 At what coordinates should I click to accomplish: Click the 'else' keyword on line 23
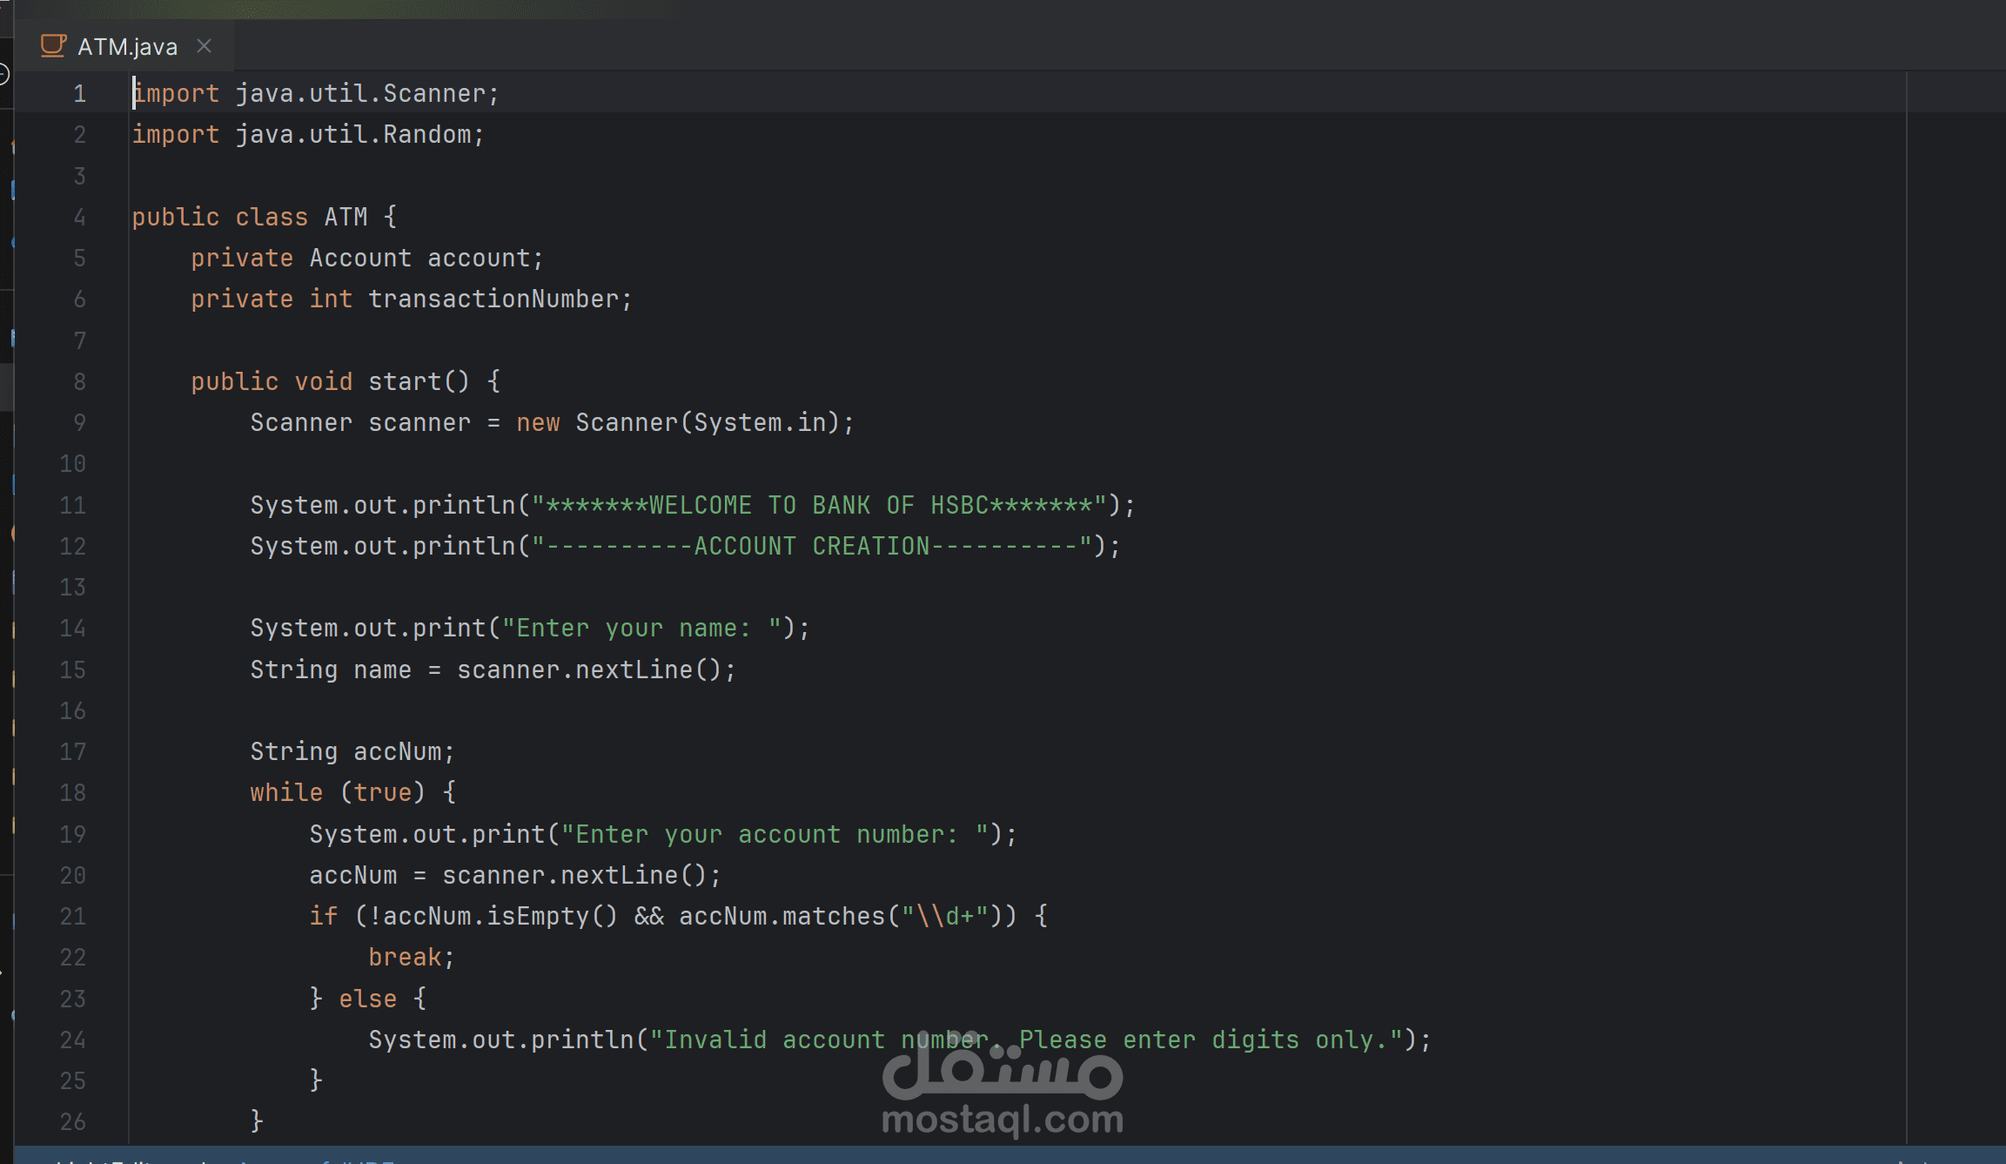coord(367,999)
